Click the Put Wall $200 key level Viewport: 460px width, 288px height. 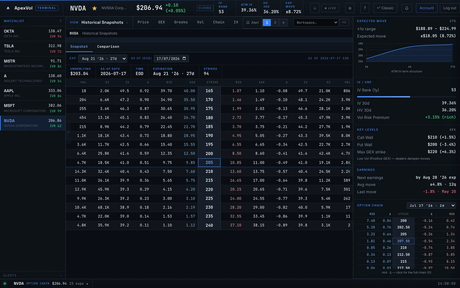click(406, 145)
